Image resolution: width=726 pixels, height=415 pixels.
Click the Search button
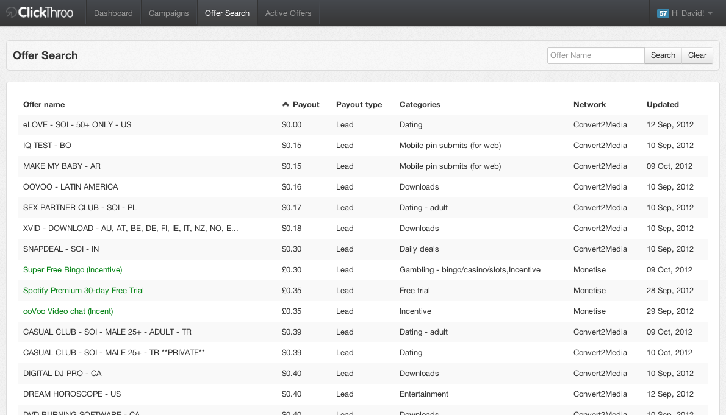pos(663,55)
